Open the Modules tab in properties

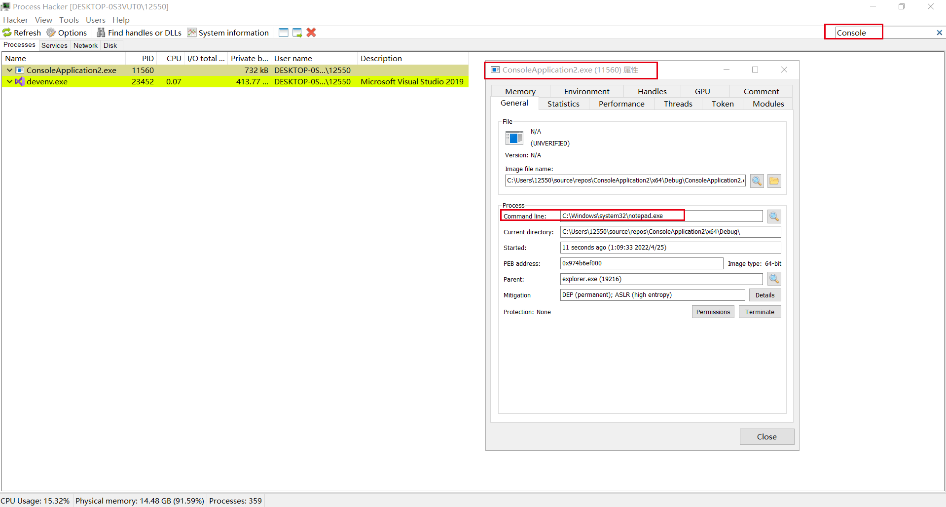pos(768,104)
